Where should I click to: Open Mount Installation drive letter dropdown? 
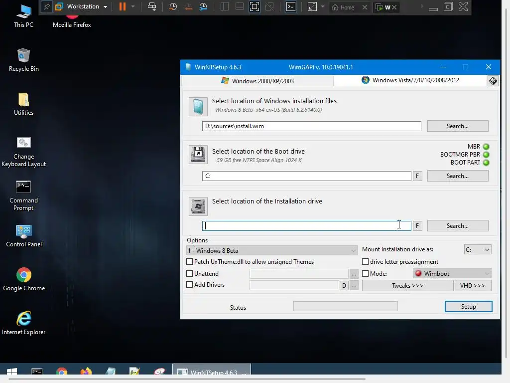point(478,250)
